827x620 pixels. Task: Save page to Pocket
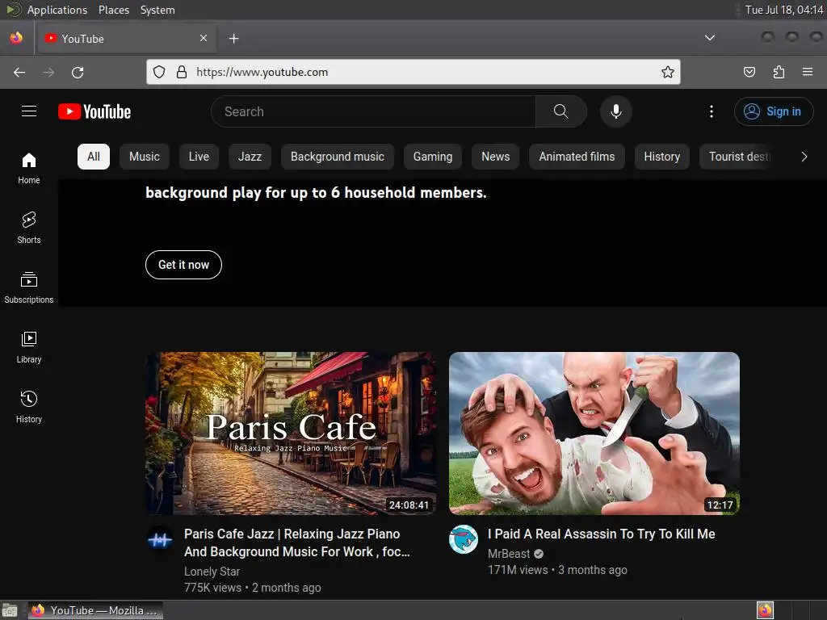(749, 72)
